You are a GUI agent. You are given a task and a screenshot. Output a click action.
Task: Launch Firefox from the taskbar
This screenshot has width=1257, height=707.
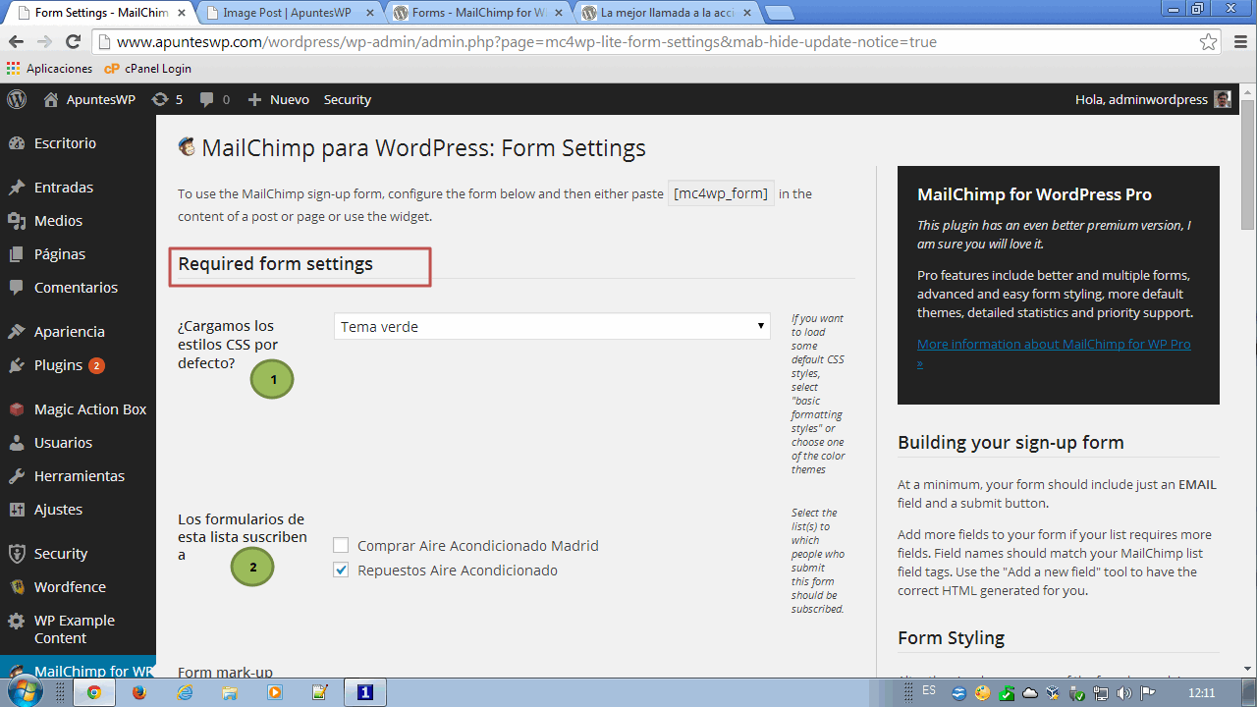point(138,692)
